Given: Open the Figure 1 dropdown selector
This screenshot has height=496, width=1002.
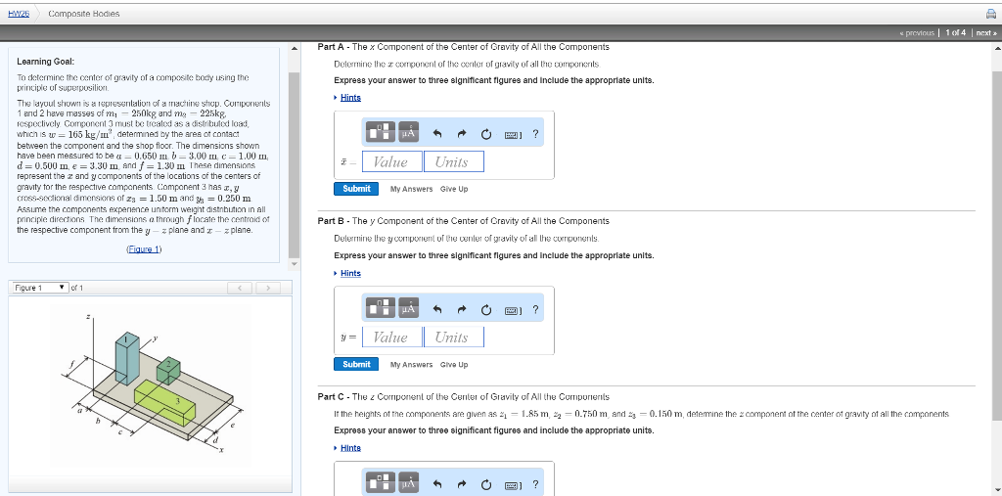Looking at the screenshot, I should [39, 288].
